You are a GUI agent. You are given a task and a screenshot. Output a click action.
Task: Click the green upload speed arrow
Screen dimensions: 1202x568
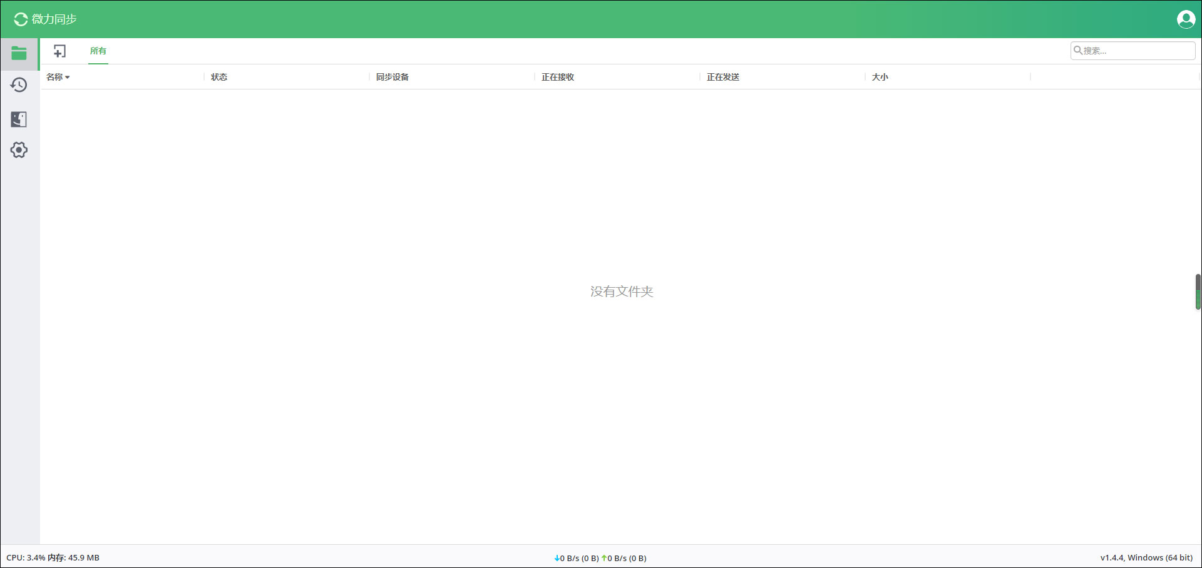[604, 558]
